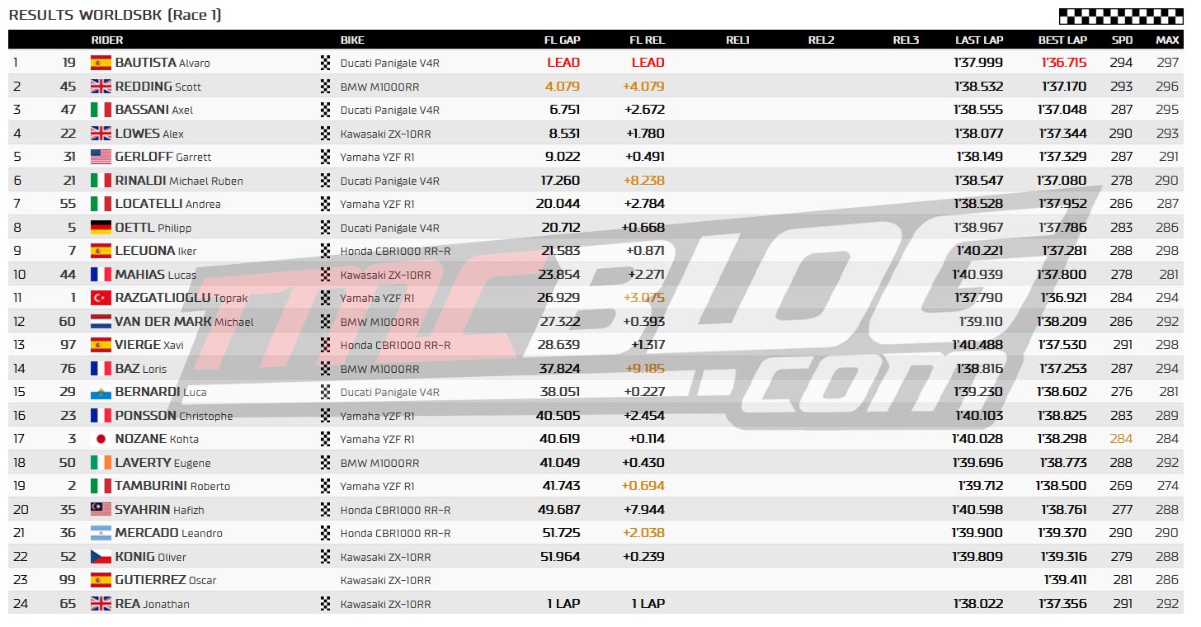Screen dimensions: 1201x627
Task: Click the Czech flag next to KONIG
Action: [x=101, y=557]
